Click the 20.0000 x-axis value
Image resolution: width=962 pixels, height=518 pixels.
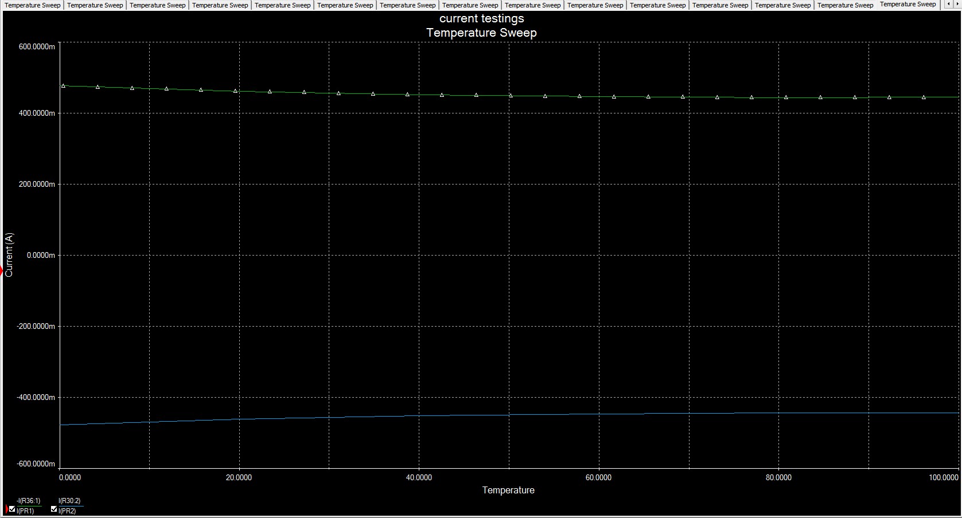(239, 478)
